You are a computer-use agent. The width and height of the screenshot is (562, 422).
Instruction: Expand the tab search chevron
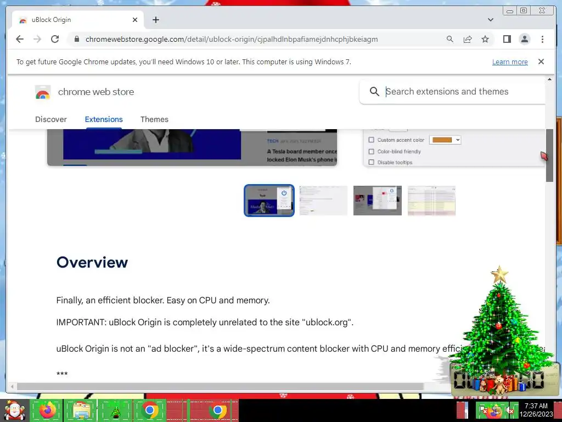click(491, 20)
